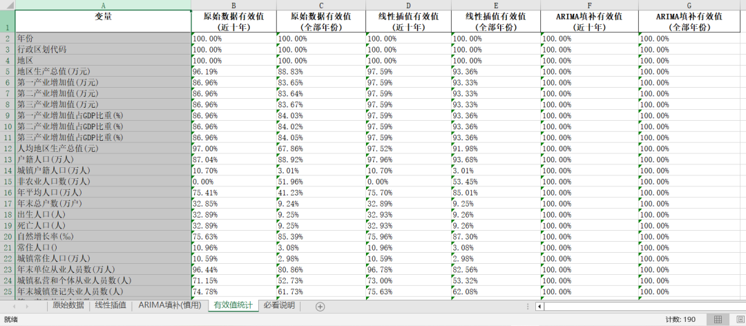The height and width of the screenshot is (326, 746).
Task: Select the 城镇私营和个体从业人员数(人) cell
Action: click(103, 280)
